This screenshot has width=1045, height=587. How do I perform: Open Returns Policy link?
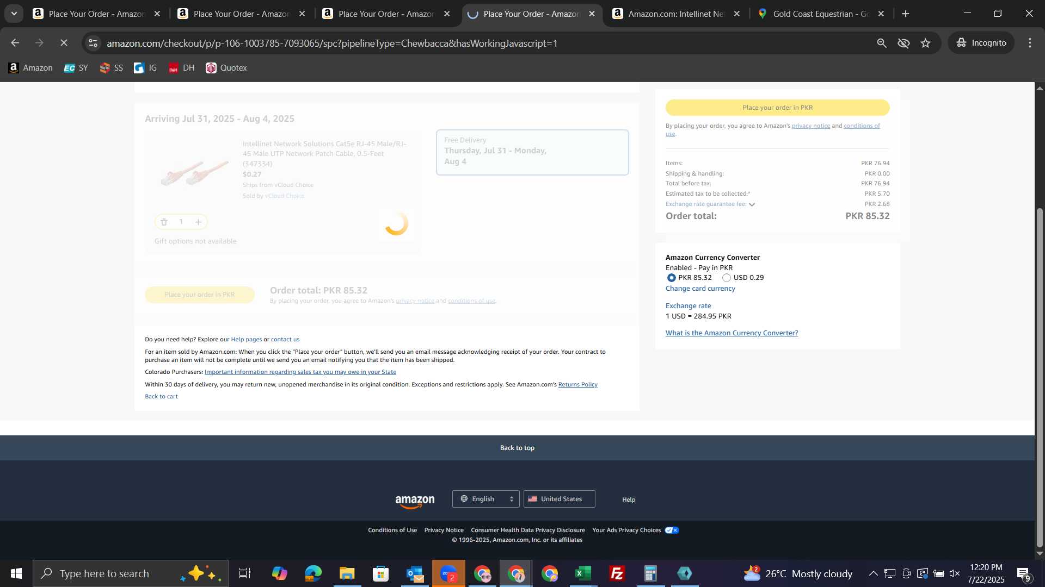[577, 385]
